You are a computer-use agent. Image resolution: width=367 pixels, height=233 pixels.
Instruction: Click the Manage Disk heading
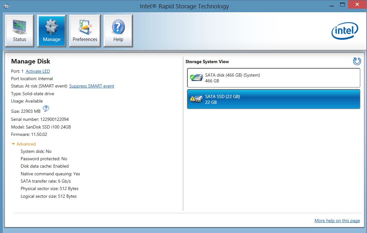click(31, 61)
